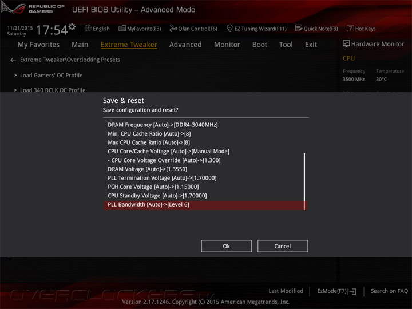The width and height of the screenshot is (412, 309).
Task: Go to Exit tab
Action: [311, 45]
